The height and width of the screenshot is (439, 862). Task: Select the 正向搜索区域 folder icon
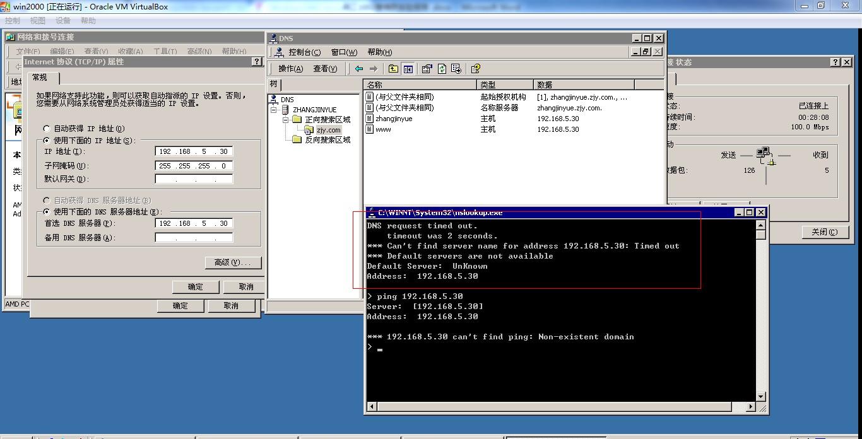pyautogui.click(x=297, y=120)
